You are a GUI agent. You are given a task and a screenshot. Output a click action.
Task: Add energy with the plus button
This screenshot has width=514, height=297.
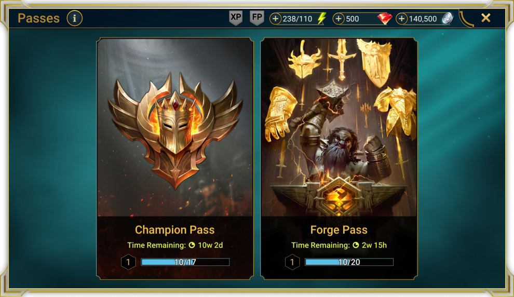(x=275, y=19)
